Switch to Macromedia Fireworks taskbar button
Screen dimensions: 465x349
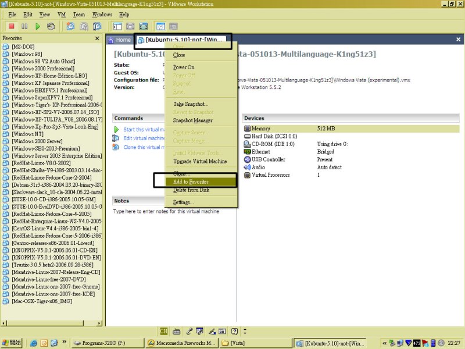tap(182, 343)
